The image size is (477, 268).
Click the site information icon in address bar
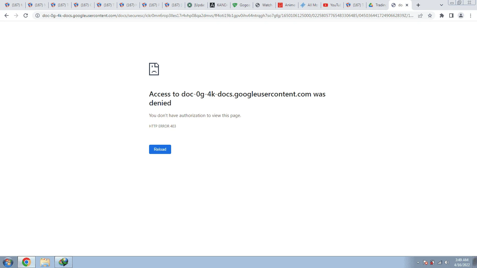pyautogui.click(x=38, y=15)
